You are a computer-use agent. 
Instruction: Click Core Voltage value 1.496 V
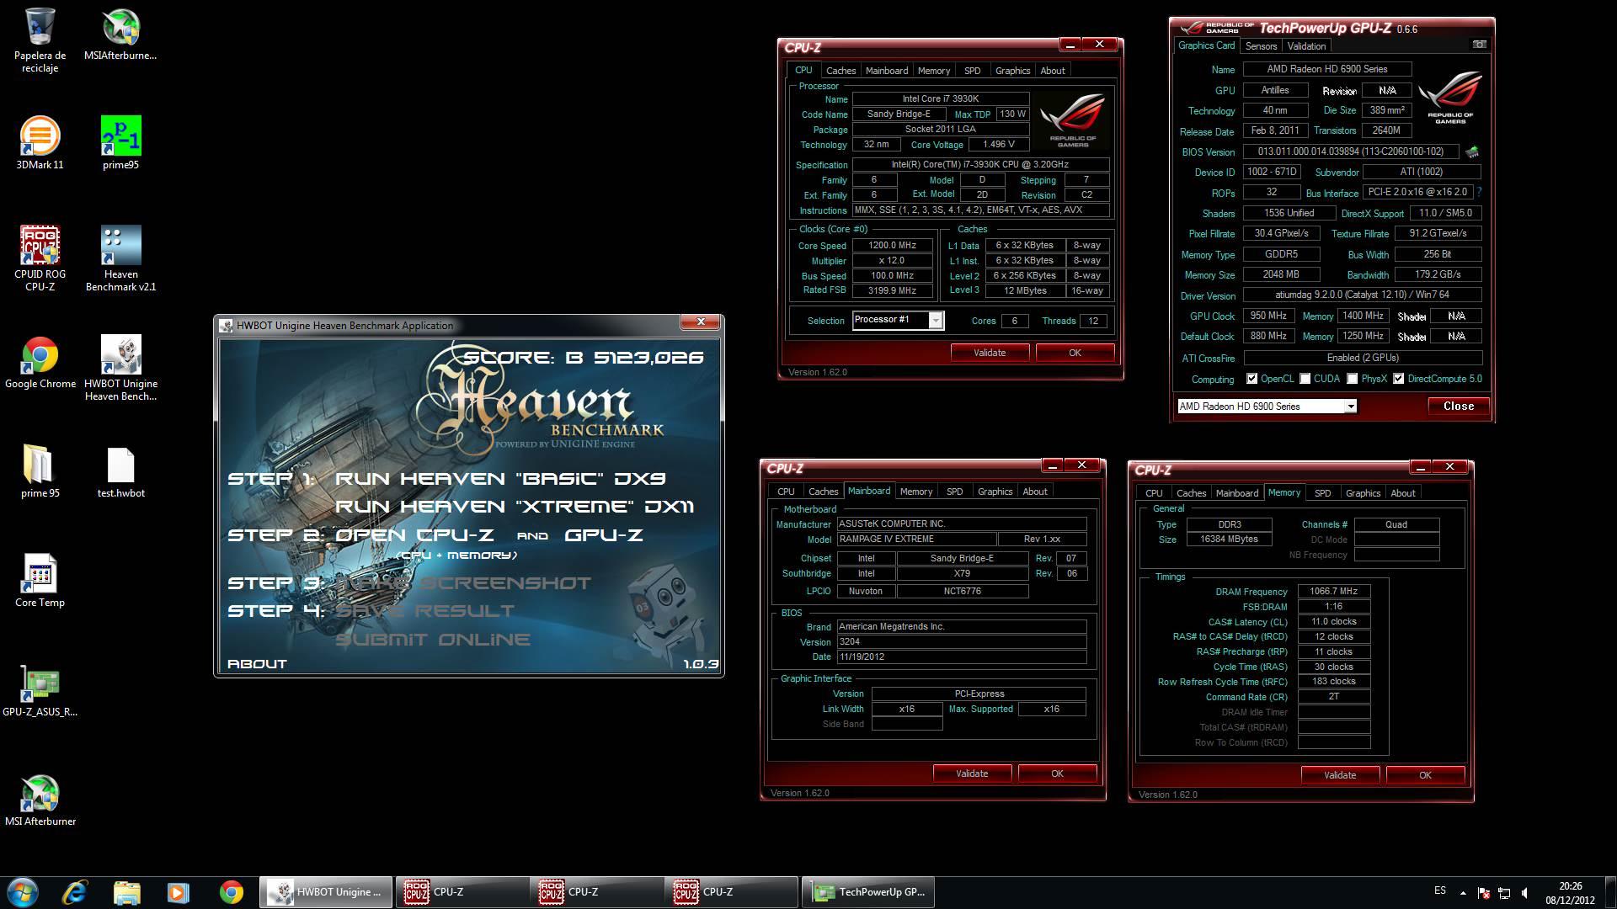[999, 145]
